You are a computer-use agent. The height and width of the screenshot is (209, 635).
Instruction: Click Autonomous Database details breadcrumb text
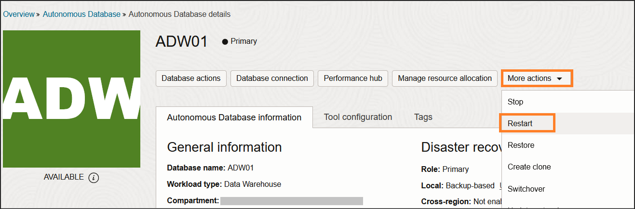[179, 14]
